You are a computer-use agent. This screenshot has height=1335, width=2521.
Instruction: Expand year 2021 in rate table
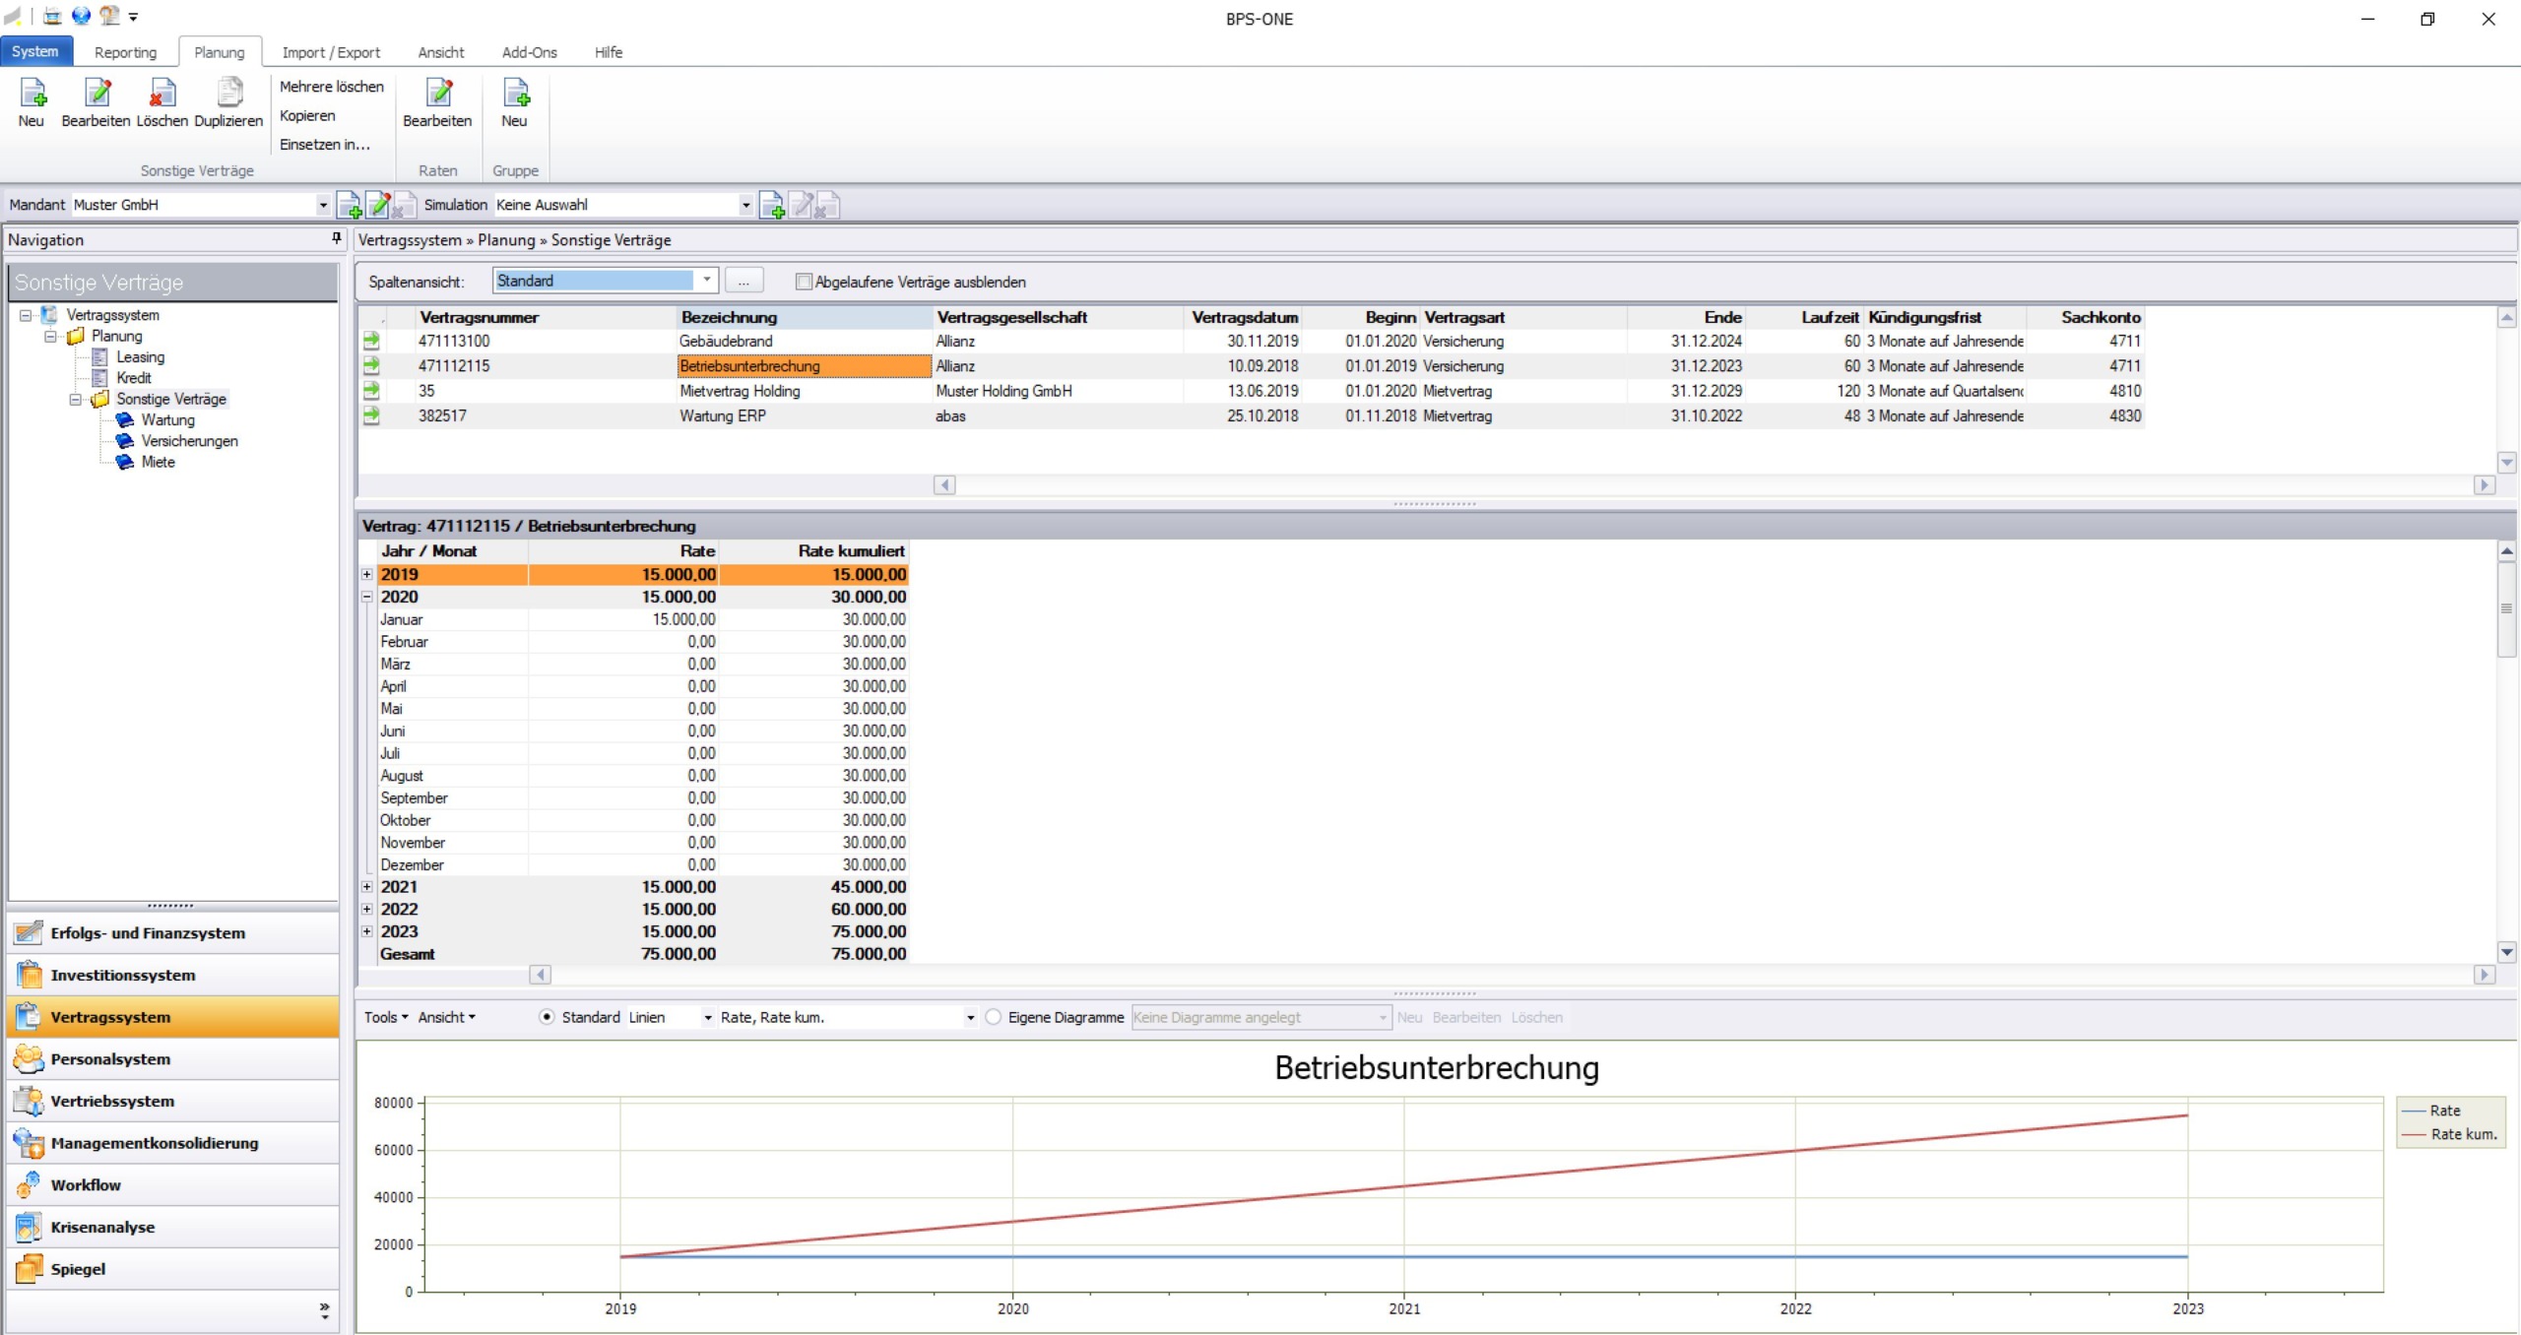(366, 887)
